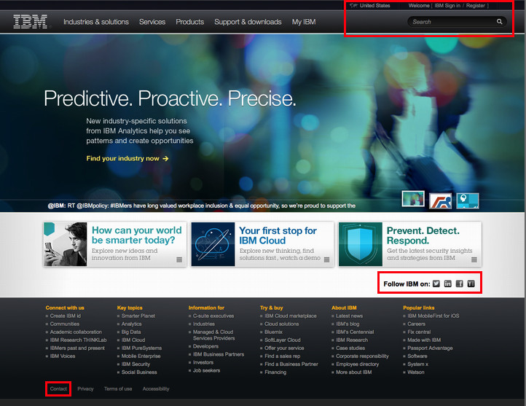526x406 pixels.
Task: Open Services menu
Action: [152, 22]
